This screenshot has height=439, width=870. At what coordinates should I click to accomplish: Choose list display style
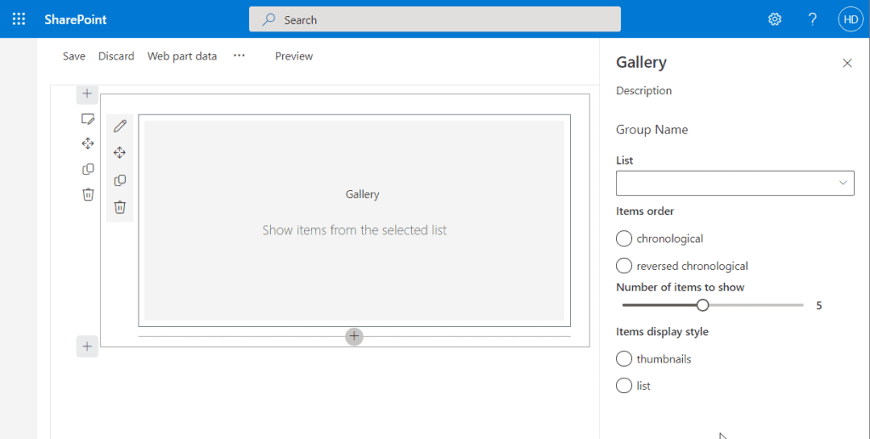(624, 386)
